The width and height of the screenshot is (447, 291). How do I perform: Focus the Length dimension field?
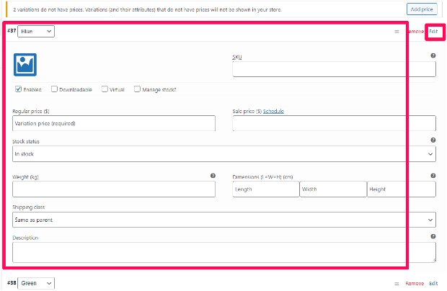(x=265, y=189)
